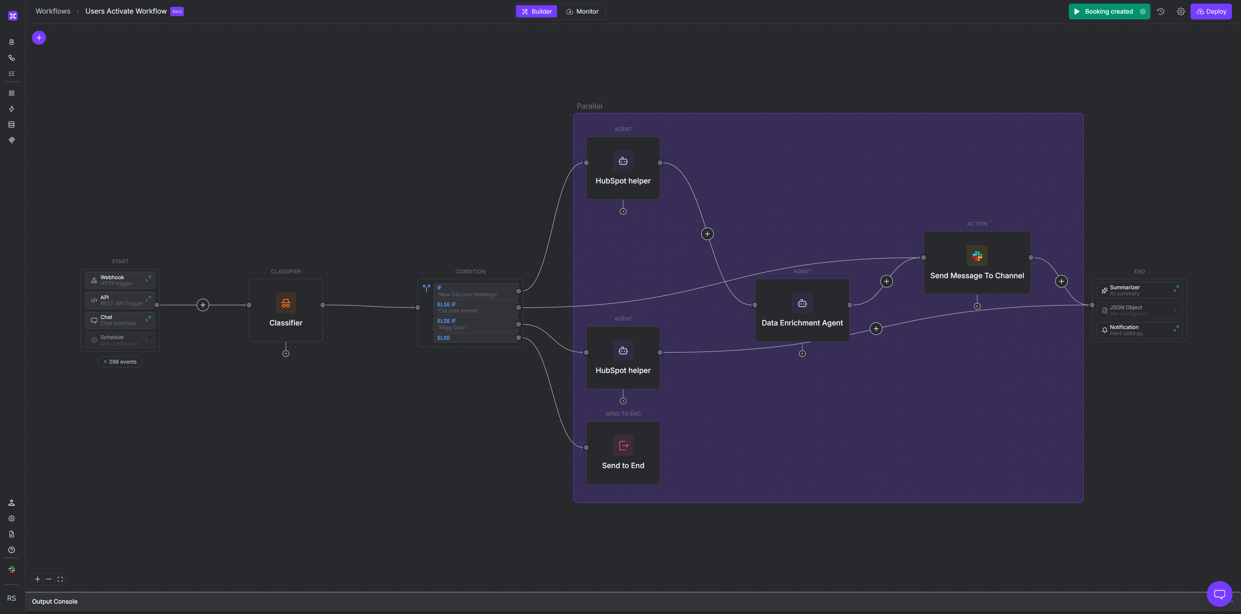Click the zoom out minus button
The height and width of the screenshot is (614, 1241).
point(49,579)
